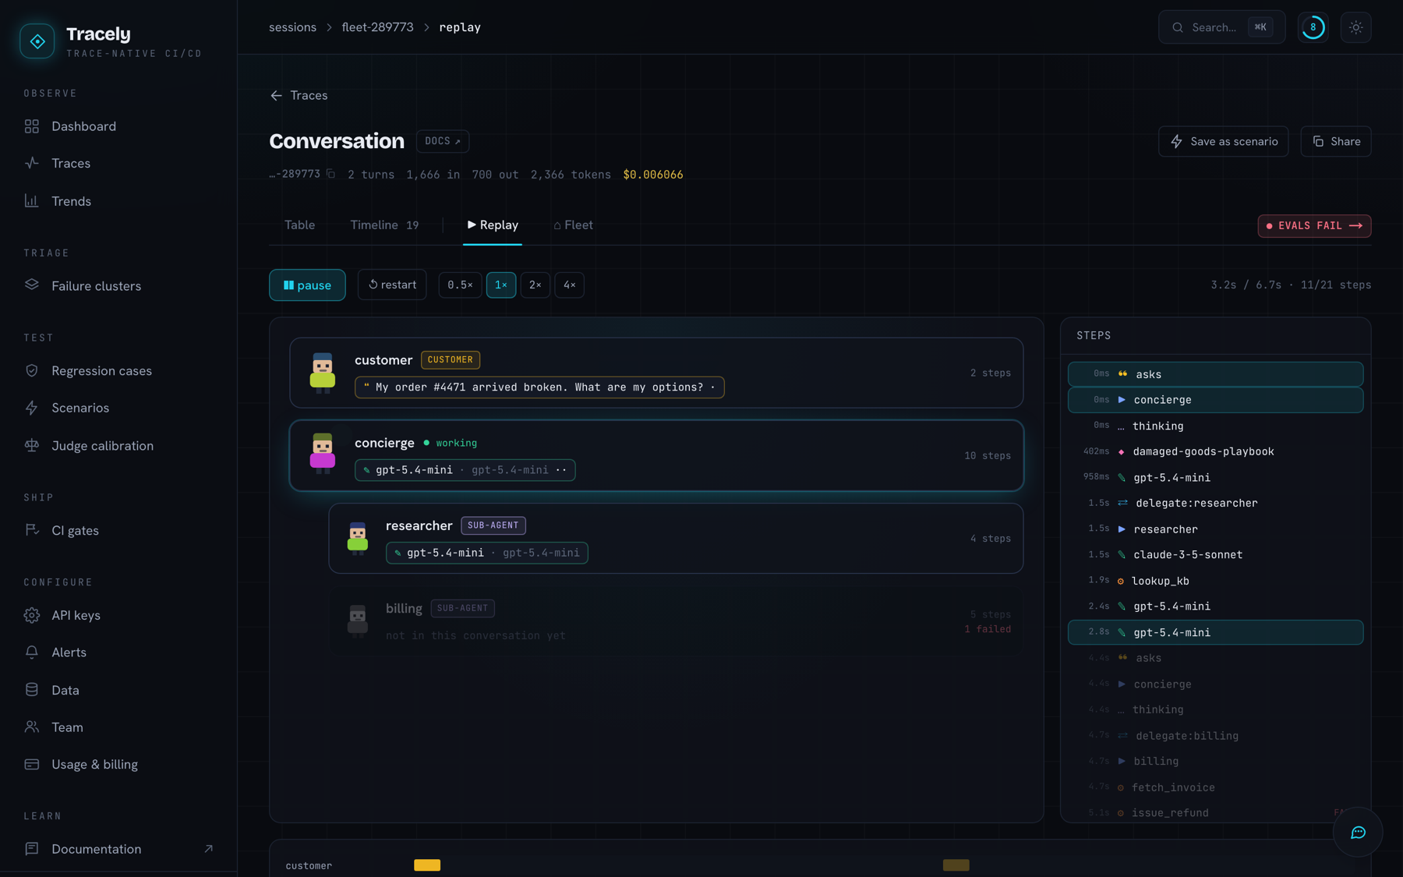Open the chat support bubble
The width and height of the screenshot is (1403, 877).
pyautogui.click(x=1358, y=833)
